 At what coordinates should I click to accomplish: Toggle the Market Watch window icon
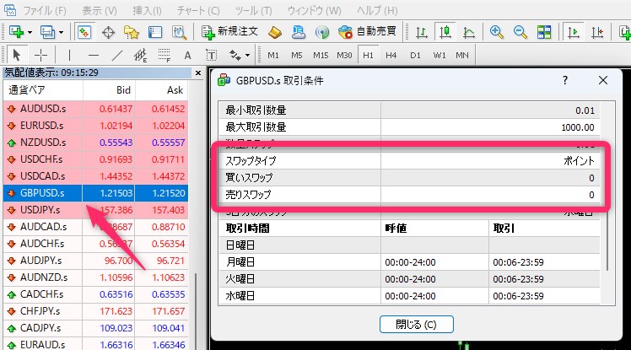click(84, 32)
